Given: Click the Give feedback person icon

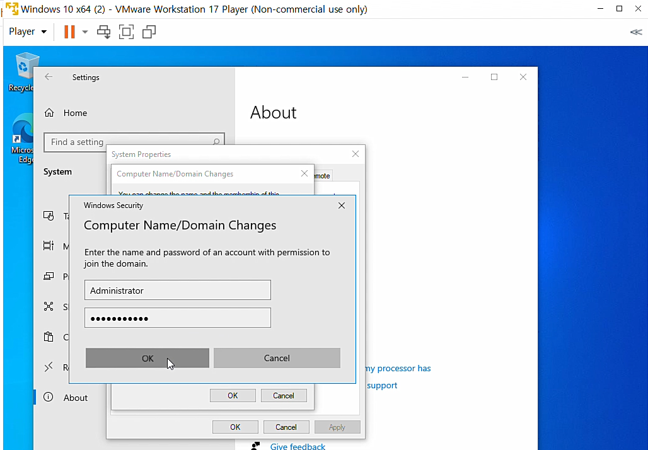Looking at the screenshot, I should point(256,446).
